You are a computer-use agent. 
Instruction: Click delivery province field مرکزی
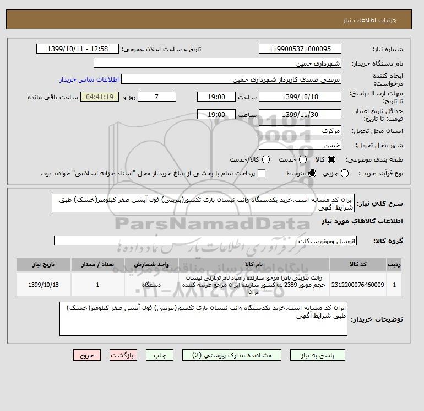tap(300, 131)
